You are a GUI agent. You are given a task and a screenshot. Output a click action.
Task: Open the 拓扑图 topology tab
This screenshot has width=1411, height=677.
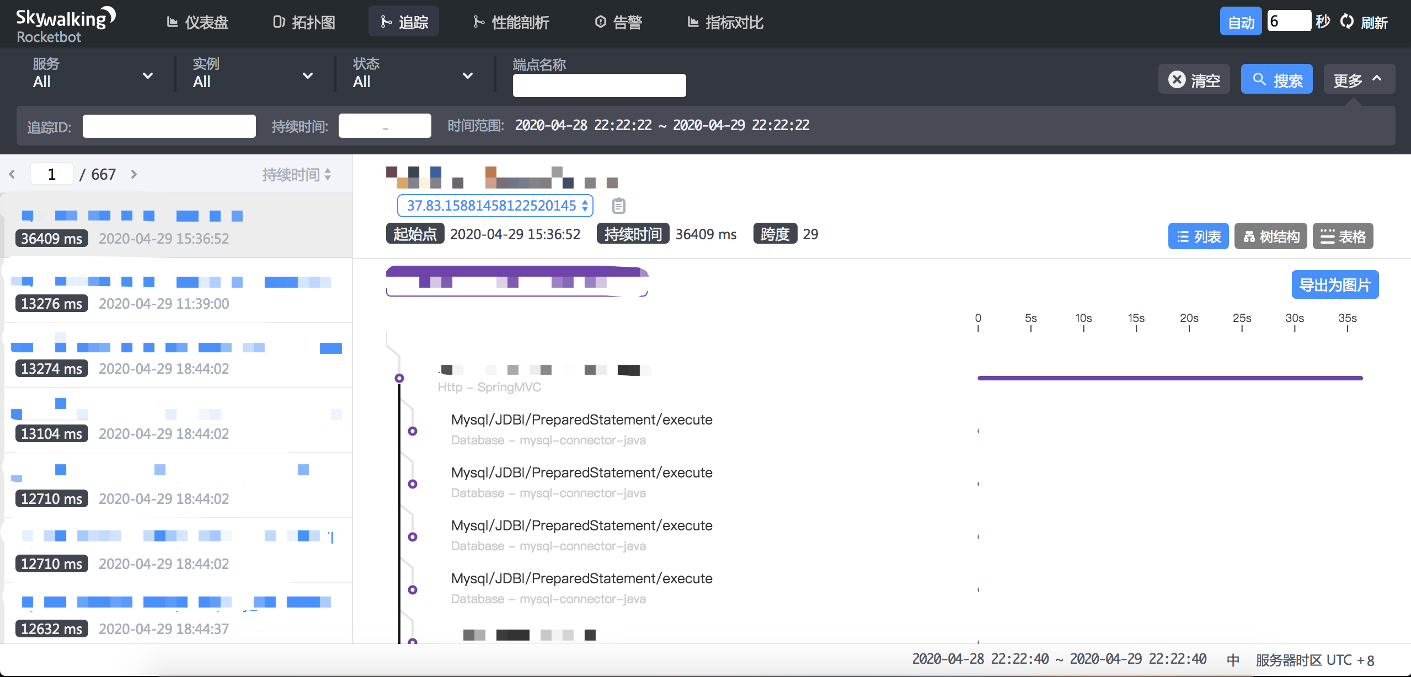pyautogui.click(x=304, y=22)
